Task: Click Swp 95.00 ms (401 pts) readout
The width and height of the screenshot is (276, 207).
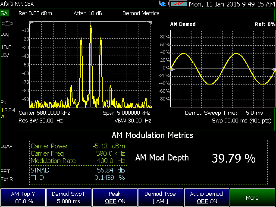Action: (241, 121)
